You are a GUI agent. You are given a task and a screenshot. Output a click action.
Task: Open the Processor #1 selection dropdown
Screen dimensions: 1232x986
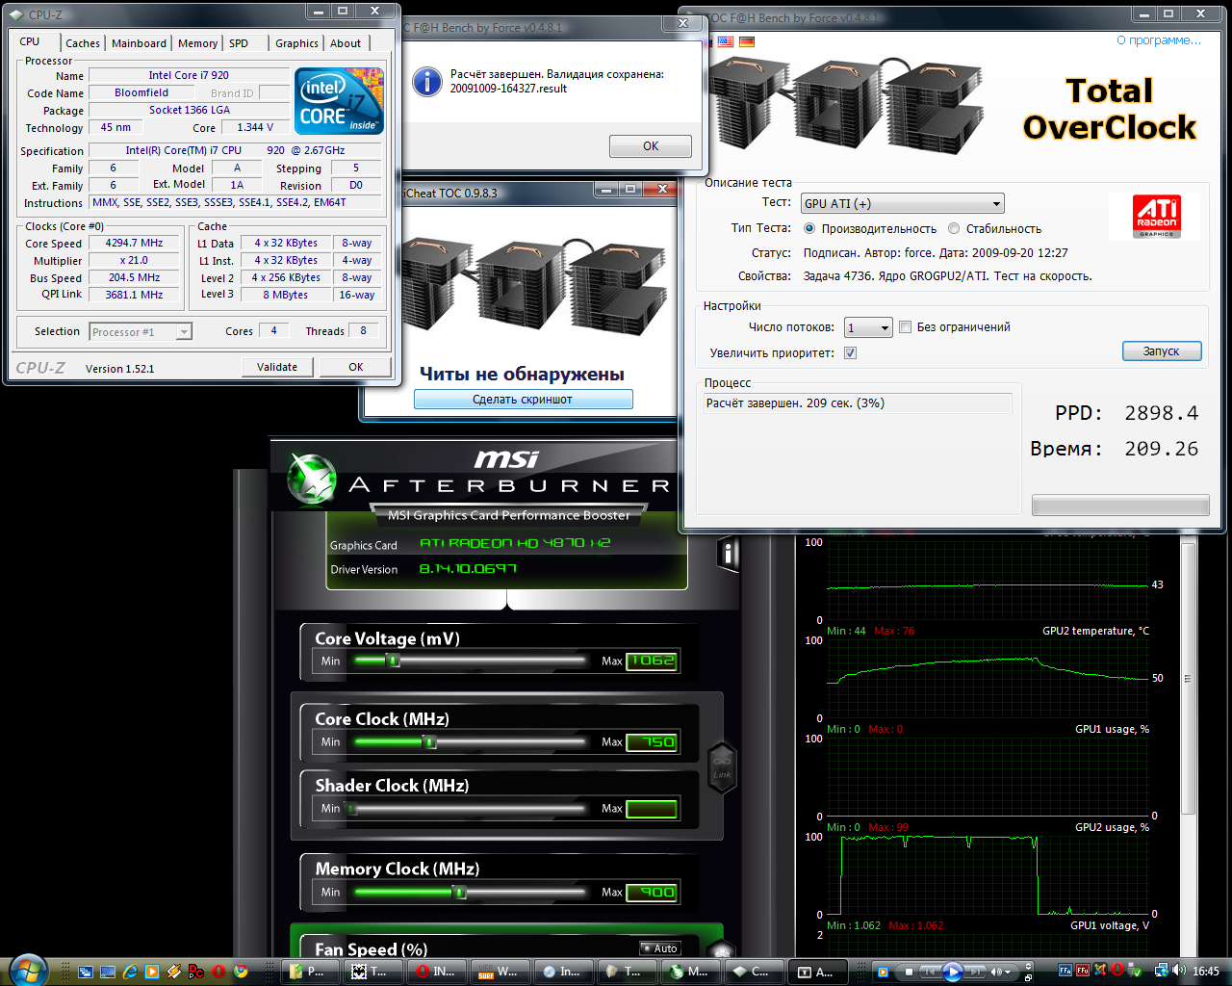coord(141,332)
